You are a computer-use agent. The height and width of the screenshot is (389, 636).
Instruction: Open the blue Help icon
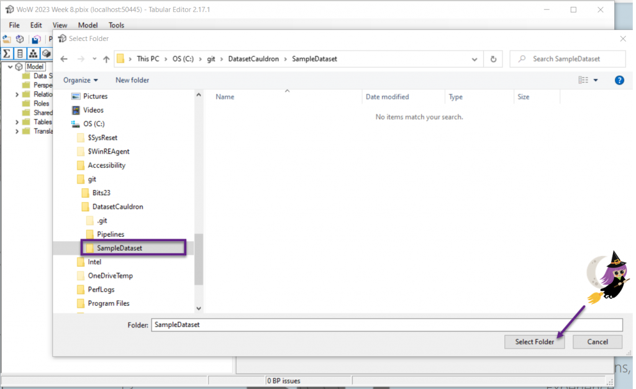[619, 80]
